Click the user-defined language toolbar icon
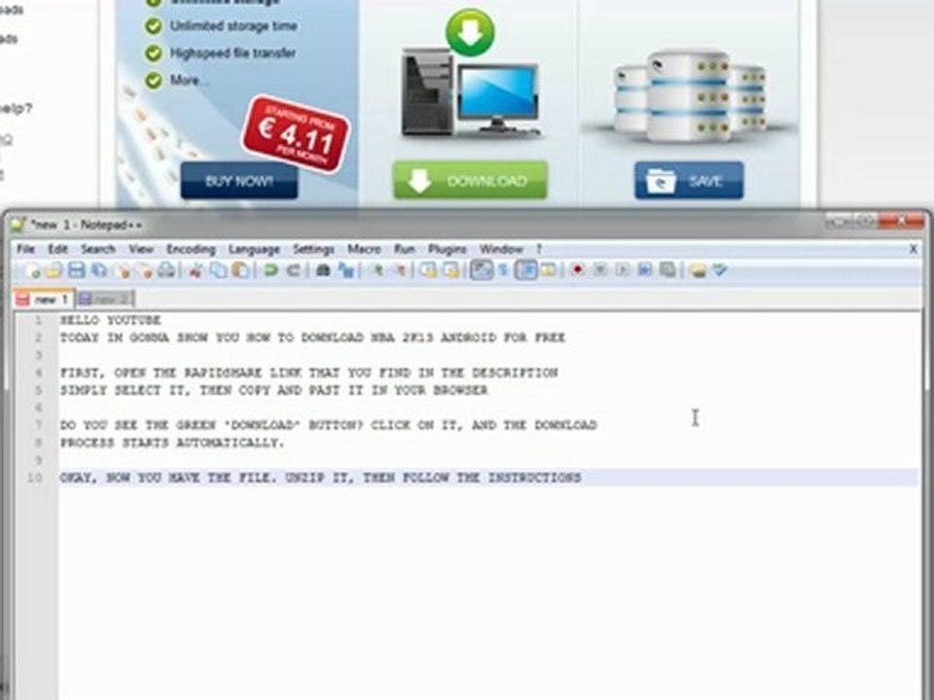 coord(548,271)
